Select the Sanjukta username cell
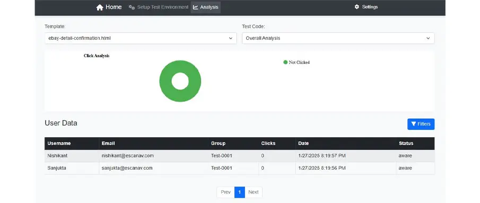Image resolution: width=480 pixels, height=203 pixels. click(72, 168)
